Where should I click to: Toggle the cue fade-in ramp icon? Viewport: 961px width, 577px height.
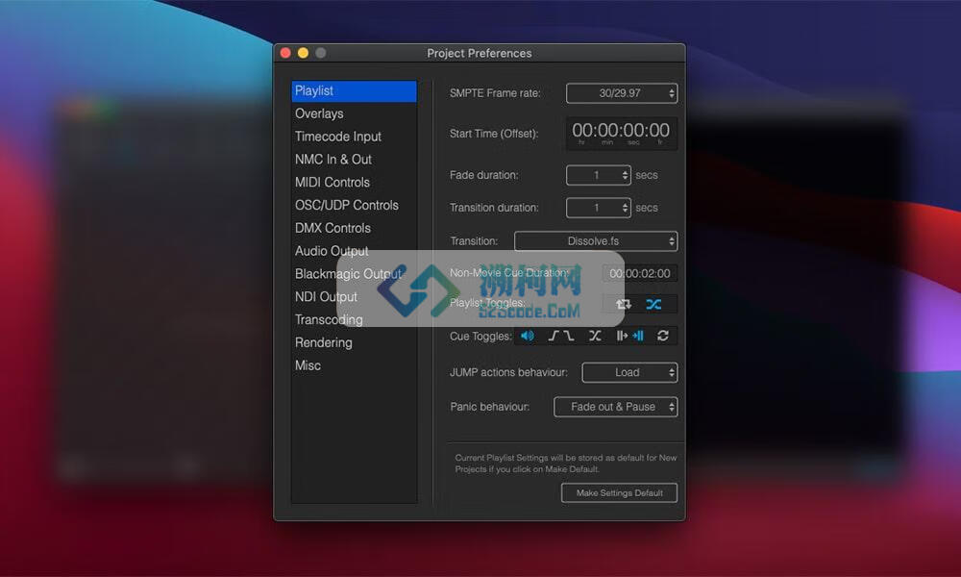[554, 336]
